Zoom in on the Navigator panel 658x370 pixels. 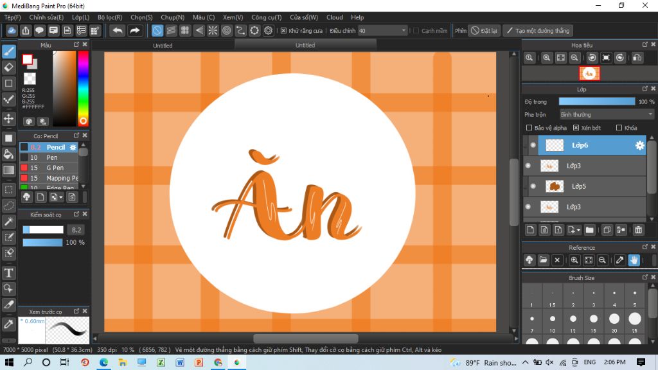pyautogui.click(x=546, y=58)
